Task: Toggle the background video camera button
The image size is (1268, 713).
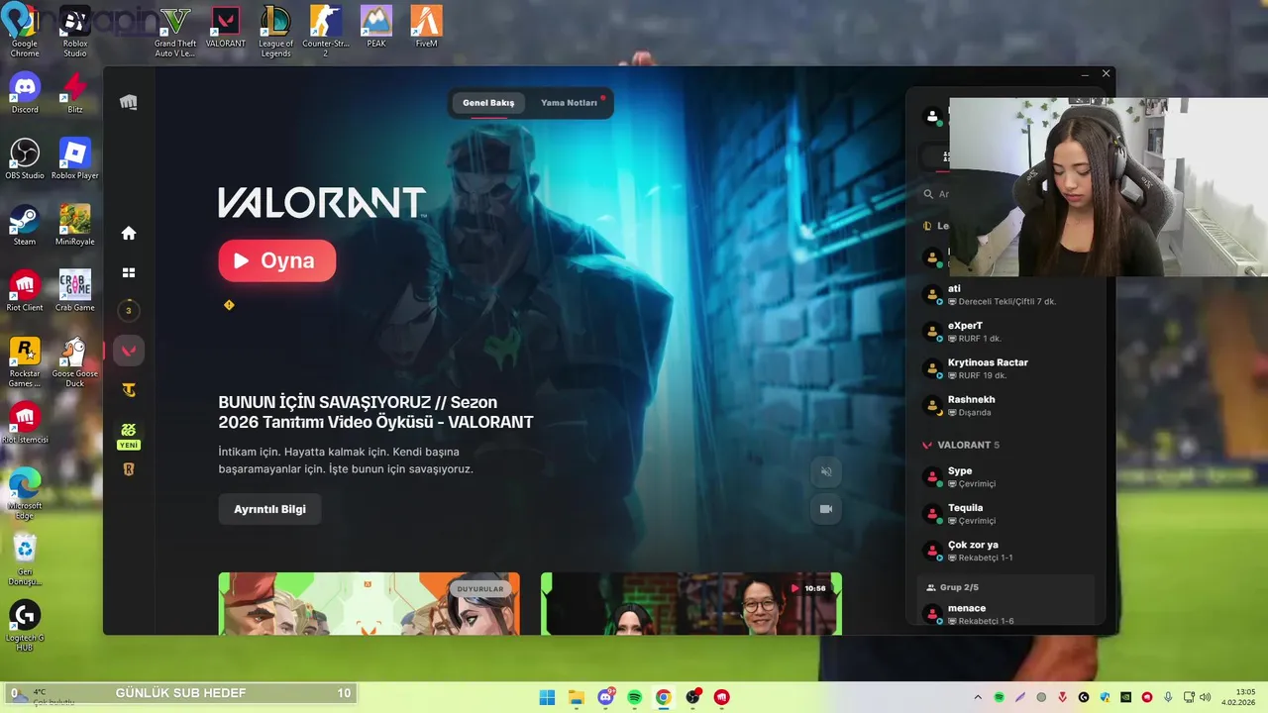Action: tap(826, 509)
